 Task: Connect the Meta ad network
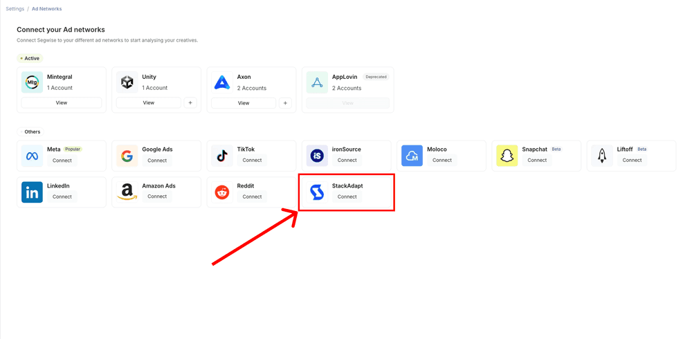point(62,161)
